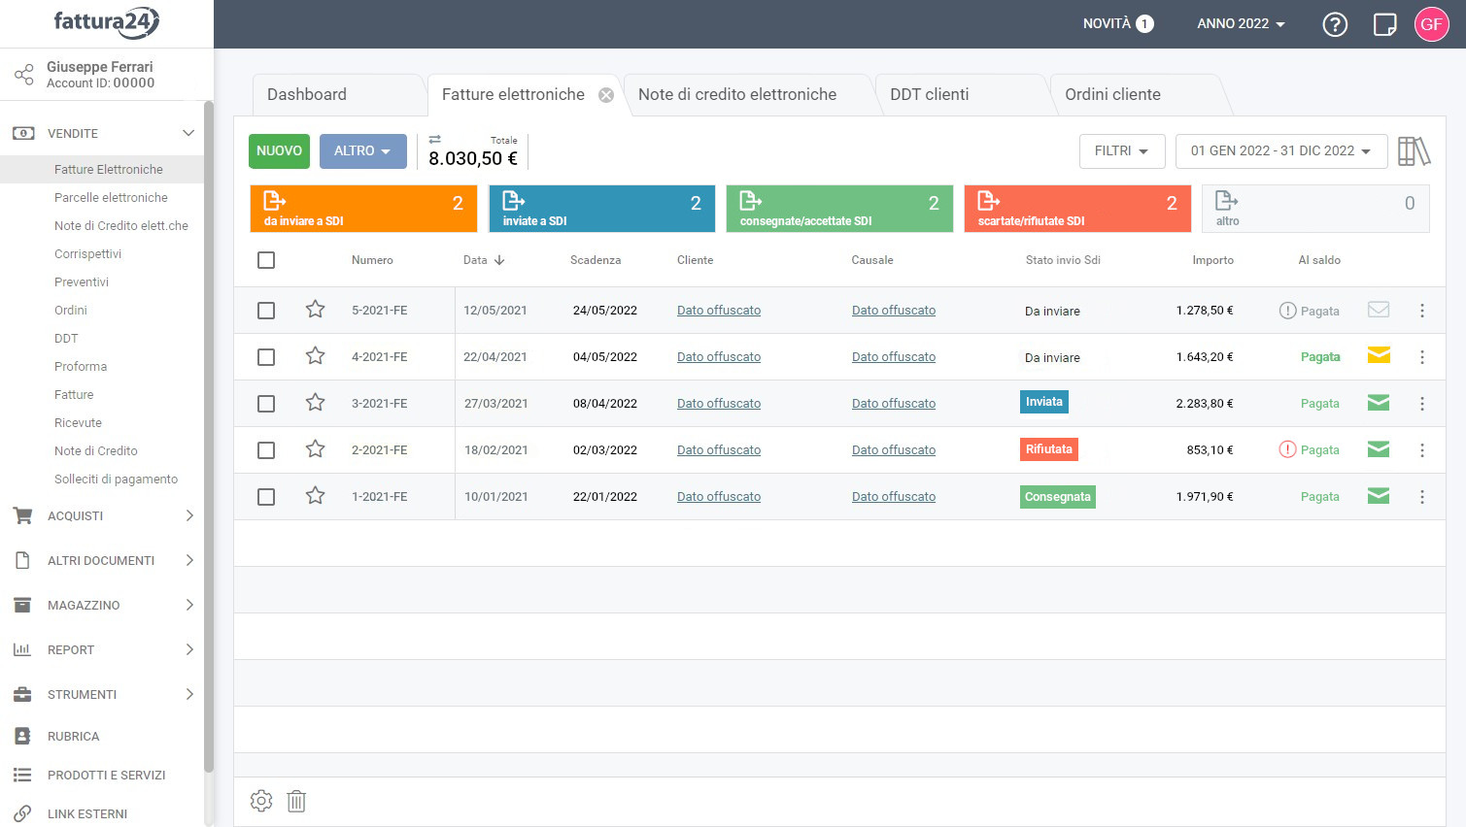
Task: Open three-dot menu for invoice 1-2021-FE
Action: [1422, 497]
